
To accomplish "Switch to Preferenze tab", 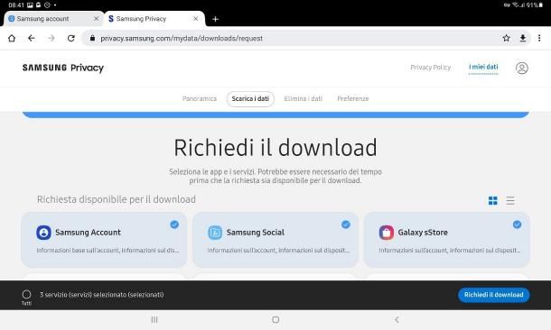I will tap(353, 98).
